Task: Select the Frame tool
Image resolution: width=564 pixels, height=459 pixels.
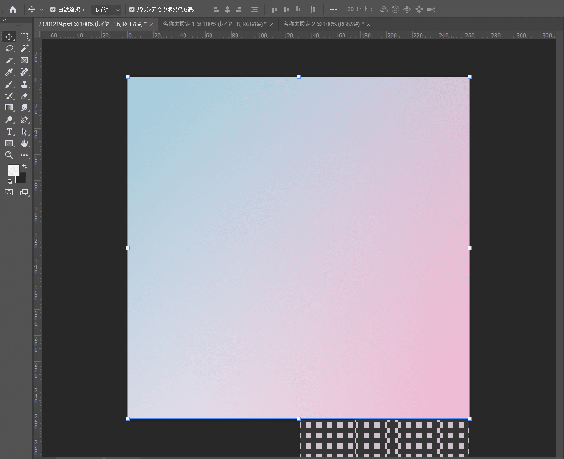Action: coord(24,60)
